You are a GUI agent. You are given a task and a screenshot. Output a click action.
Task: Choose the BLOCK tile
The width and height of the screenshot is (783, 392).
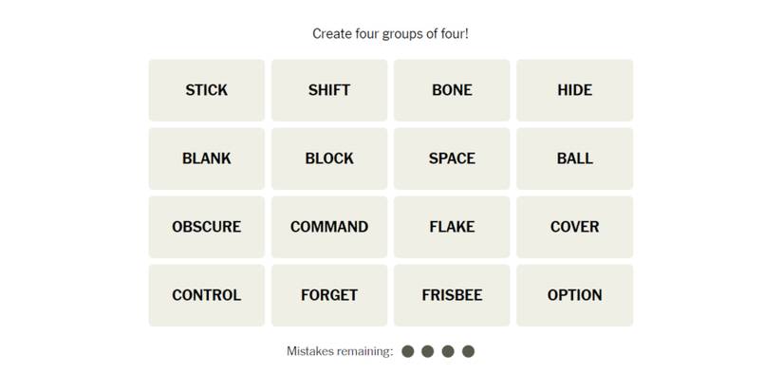pyautogui.click(x=329, y=159)
